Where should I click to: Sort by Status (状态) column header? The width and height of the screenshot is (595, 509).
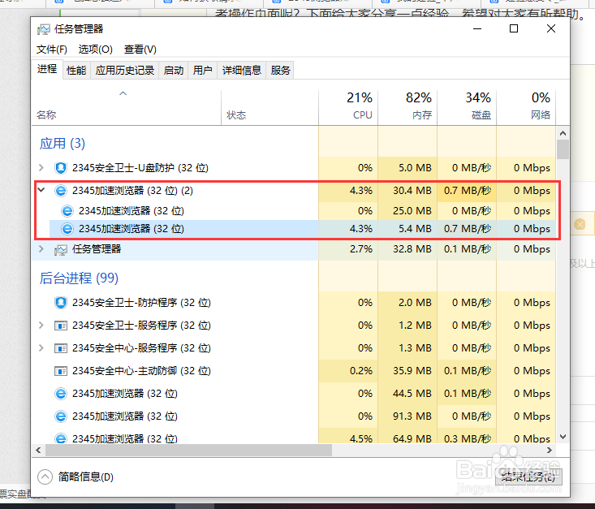click(269, 108)
